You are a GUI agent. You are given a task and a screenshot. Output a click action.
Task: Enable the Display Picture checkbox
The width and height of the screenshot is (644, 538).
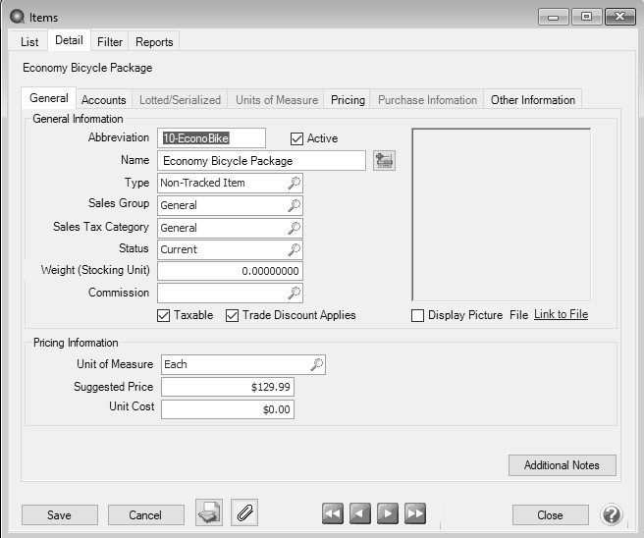[418, 315]
